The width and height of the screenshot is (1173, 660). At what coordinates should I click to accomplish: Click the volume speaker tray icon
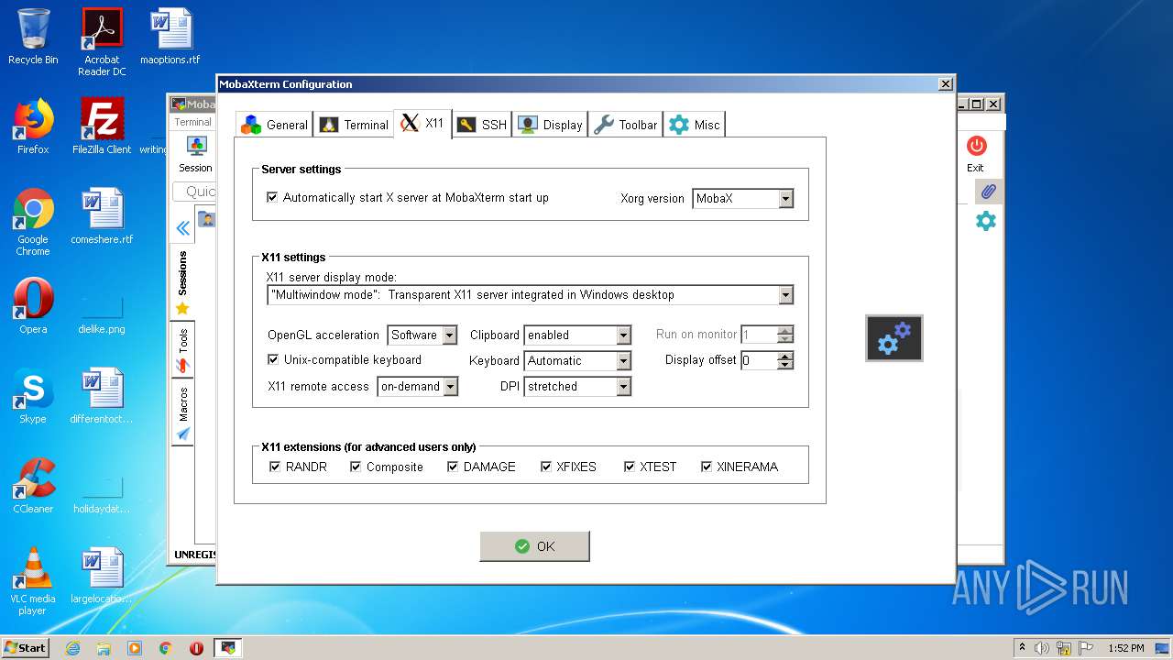[1042, 648]
